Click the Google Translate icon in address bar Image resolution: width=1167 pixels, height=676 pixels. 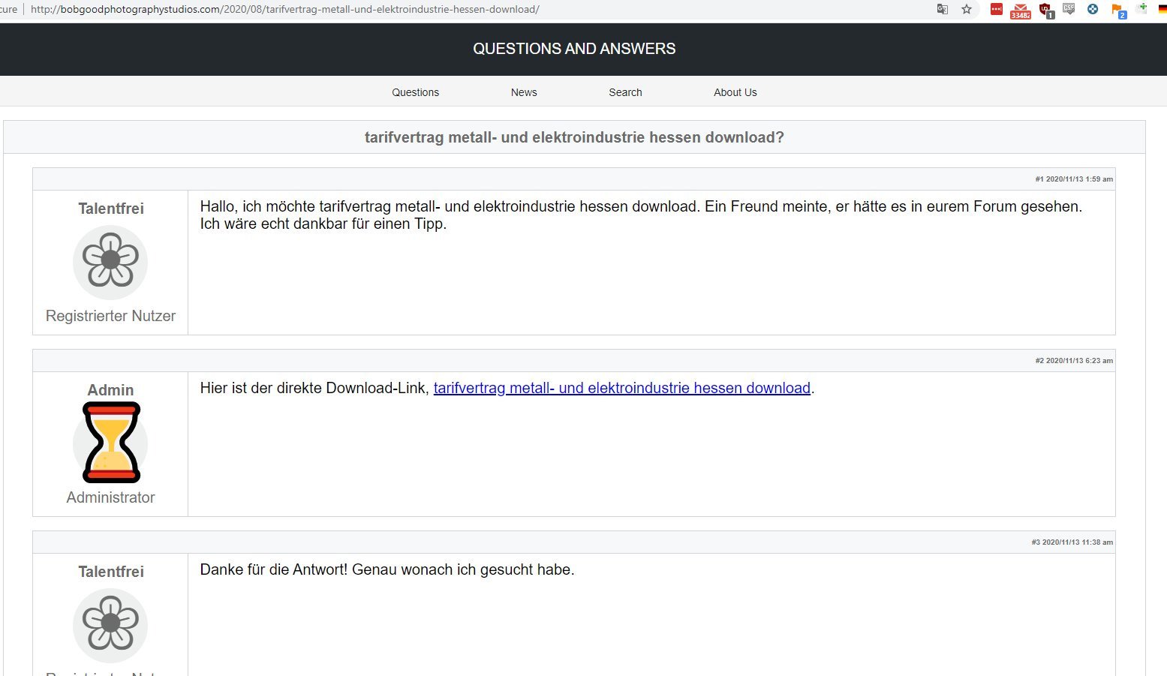click(x=943, y=9)
